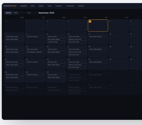Advance to next month with right arrow
Viewport: 142px width, 125px height.
35,13
